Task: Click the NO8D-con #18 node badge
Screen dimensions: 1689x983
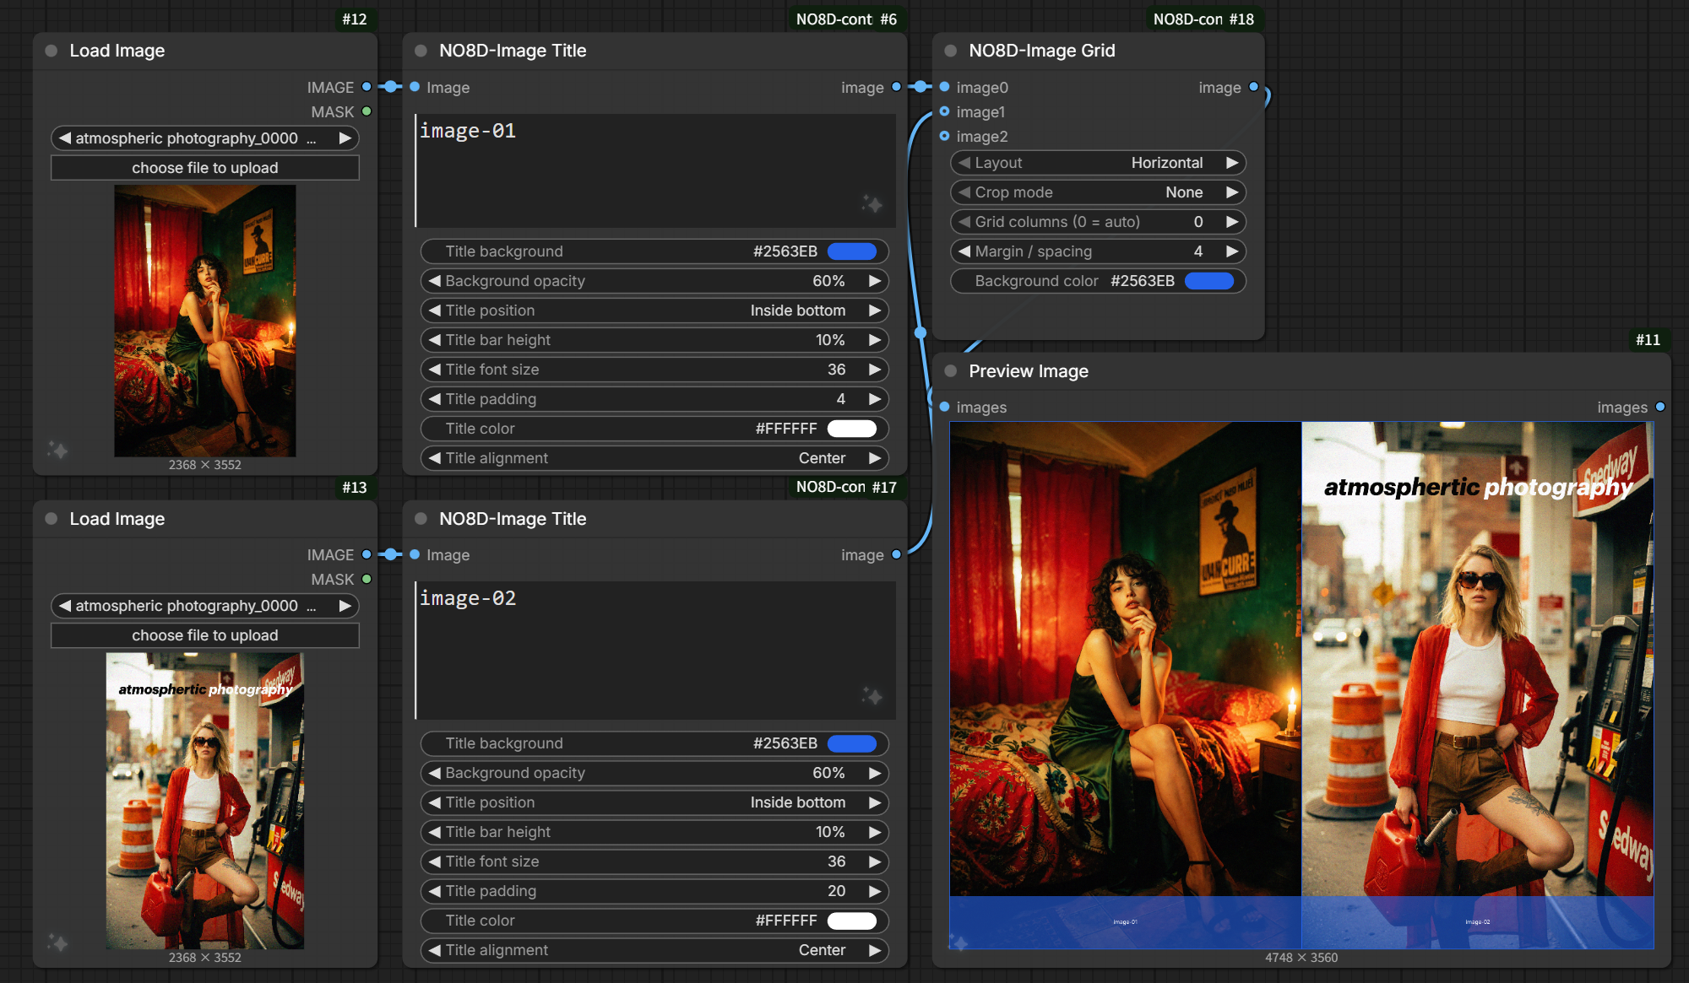Action: coord(1203,19)
